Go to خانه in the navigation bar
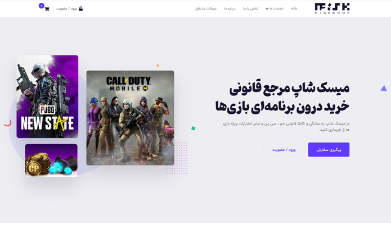 point(294,8)
